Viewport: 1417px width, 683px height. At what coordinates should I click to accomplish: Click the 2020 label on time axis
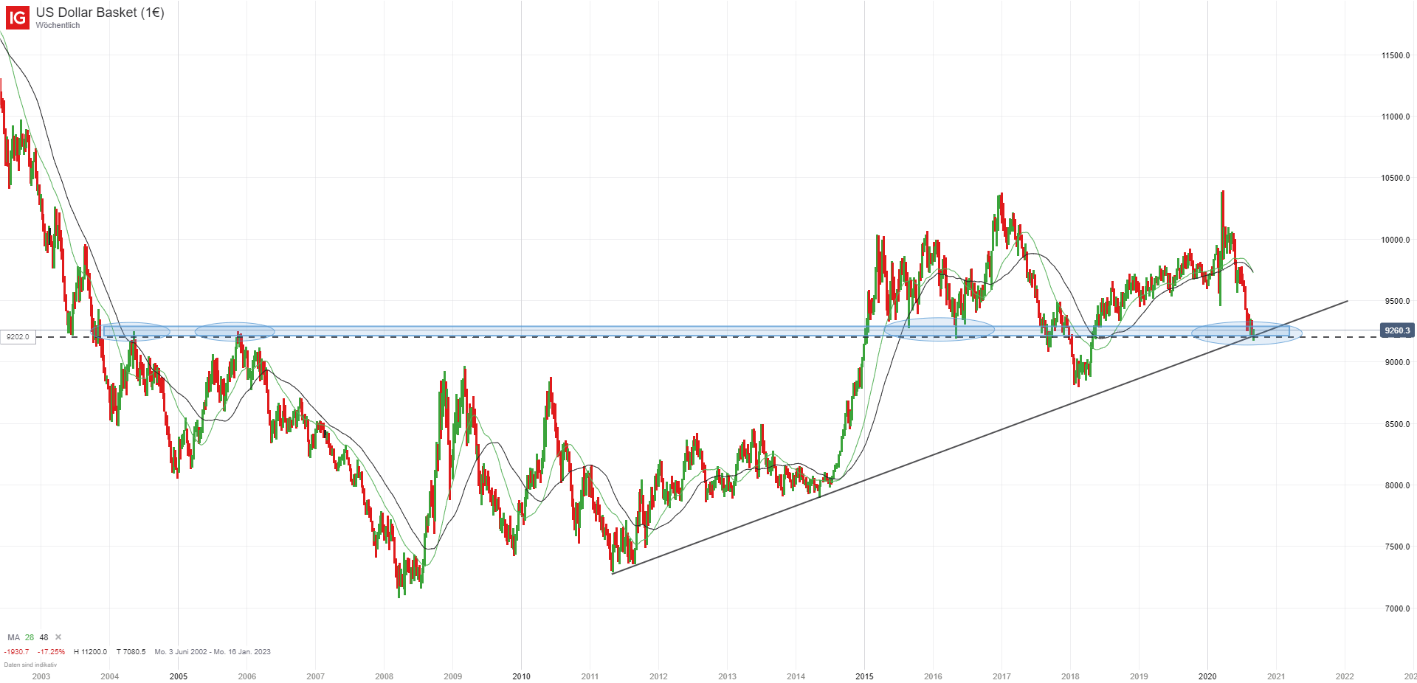point(1207,676)
